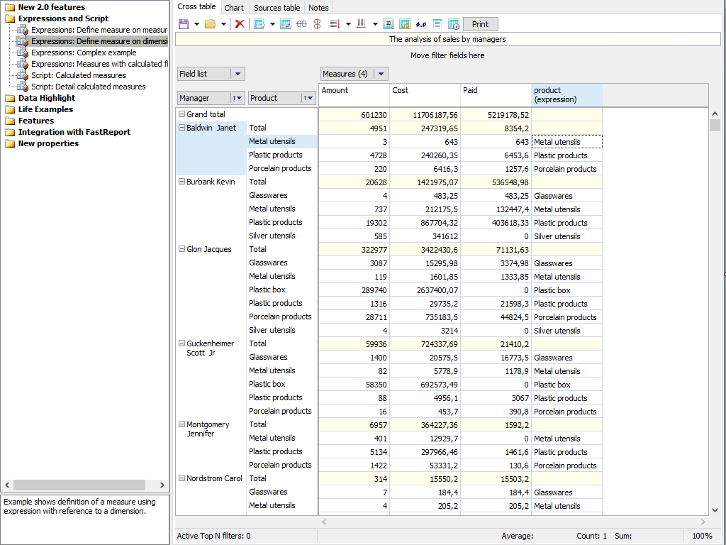Click the table's vertical scrollbar
The height and width of the screenshot is (545, 726).
715,284
